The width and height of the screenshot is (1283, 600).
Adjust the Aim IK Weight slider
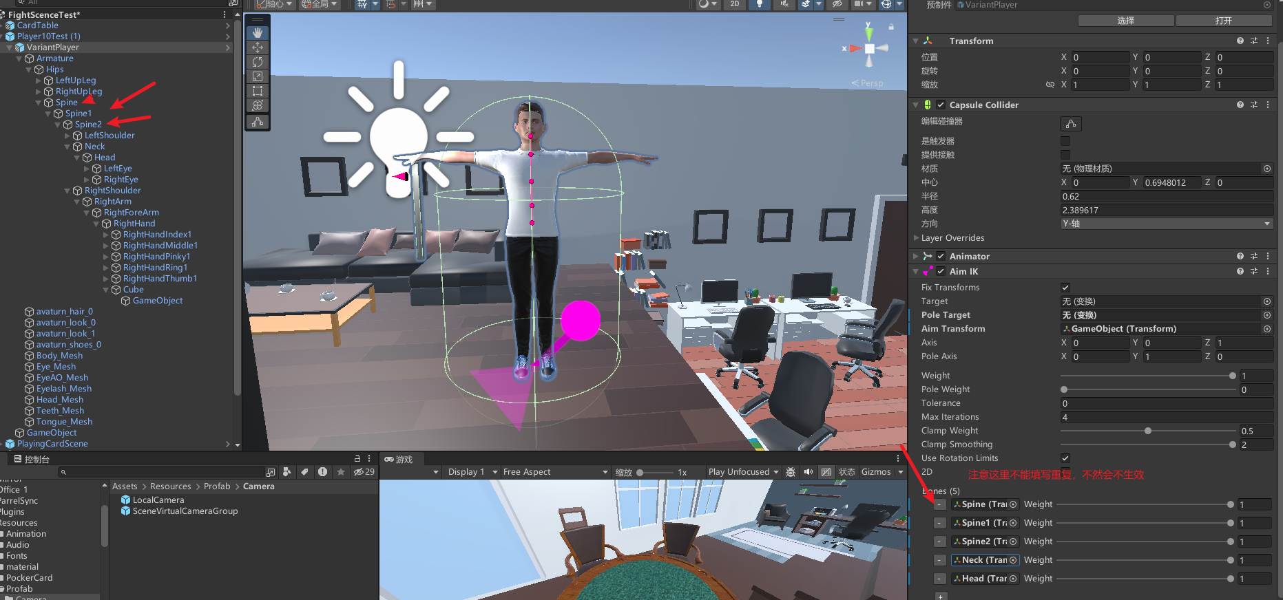click(x=1147, y=376)
